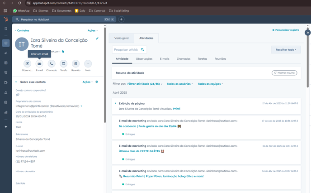Click the pencil icon to edit contact name
The height and width of the screenshot is (193, 311).
pyautogui.click(x=97, y=39)
